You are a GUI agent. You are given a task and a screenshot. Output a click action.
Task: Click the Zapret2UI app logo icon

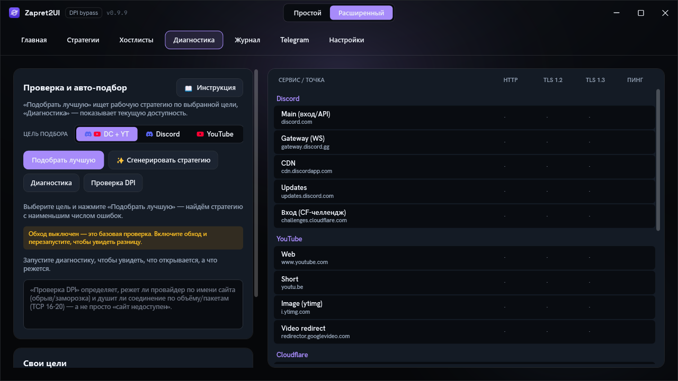click(14, 13)
